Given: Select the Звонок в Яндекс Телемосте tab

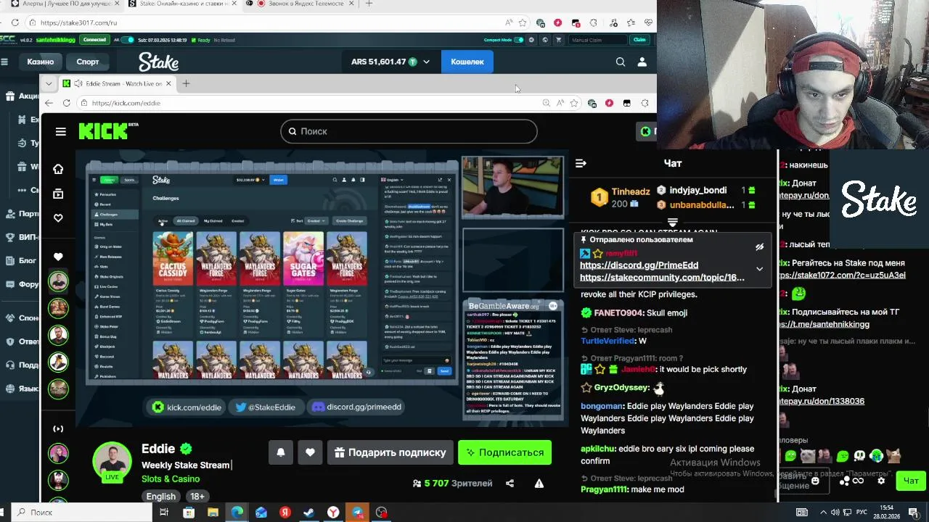Looking at the screenshot, I should click(300, 4).
